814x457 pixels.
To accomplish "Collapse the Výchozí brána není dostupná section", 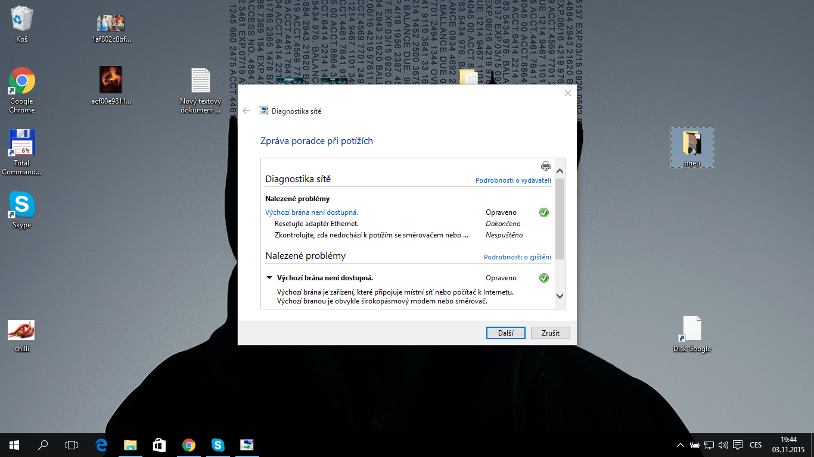I will point(269,278).
